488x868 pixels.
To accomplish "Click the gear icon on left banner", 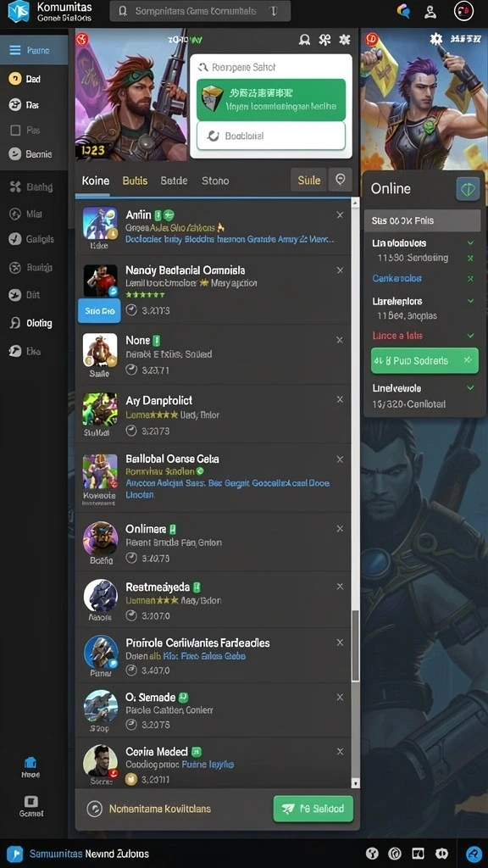I will [345, 39].
